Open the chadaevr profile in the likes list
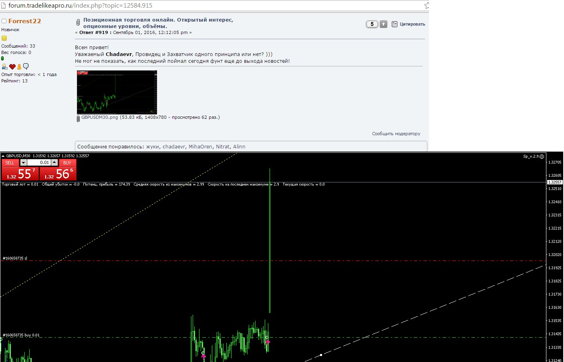The image size is (564, 362). pos(174,147)
